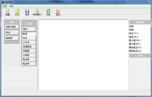Image resolution: width=152 pixels, height=97 pixels.
Task: Choose the 开关 (Switch) component
Action: point(29,38)
